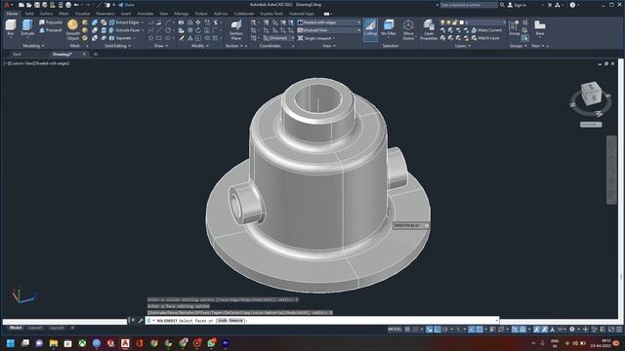Open File Explorer from Windows taskbar
The width and height of the screenshot is (625, 351).
click(54, 343)
